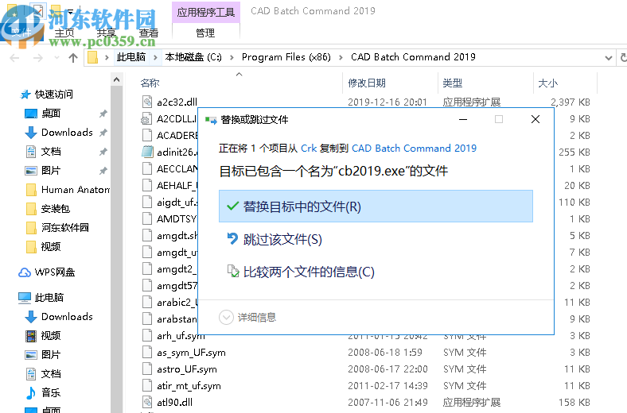Click pin icon next to 图片
627x413 pixels.
coord(103,171)
